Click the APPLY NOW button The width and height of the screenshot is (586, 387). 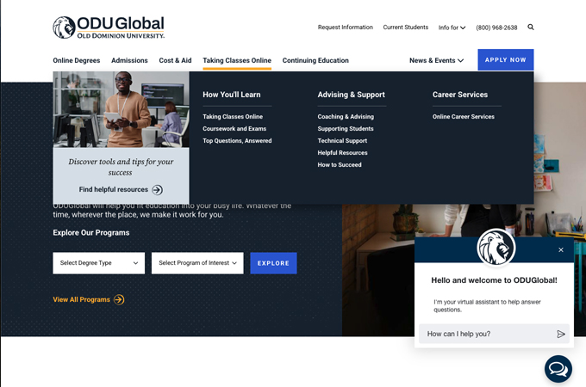[x=506, y=59]
